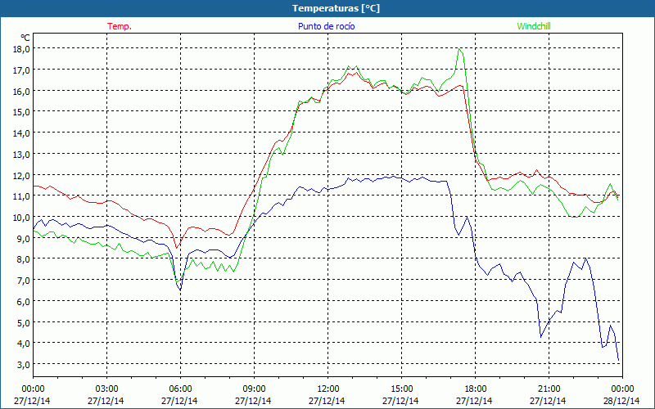Click the 17,0 y-axis value
The width and height of the screenshot is (655, 409).
pyautogui.click(x=22, y=70)
